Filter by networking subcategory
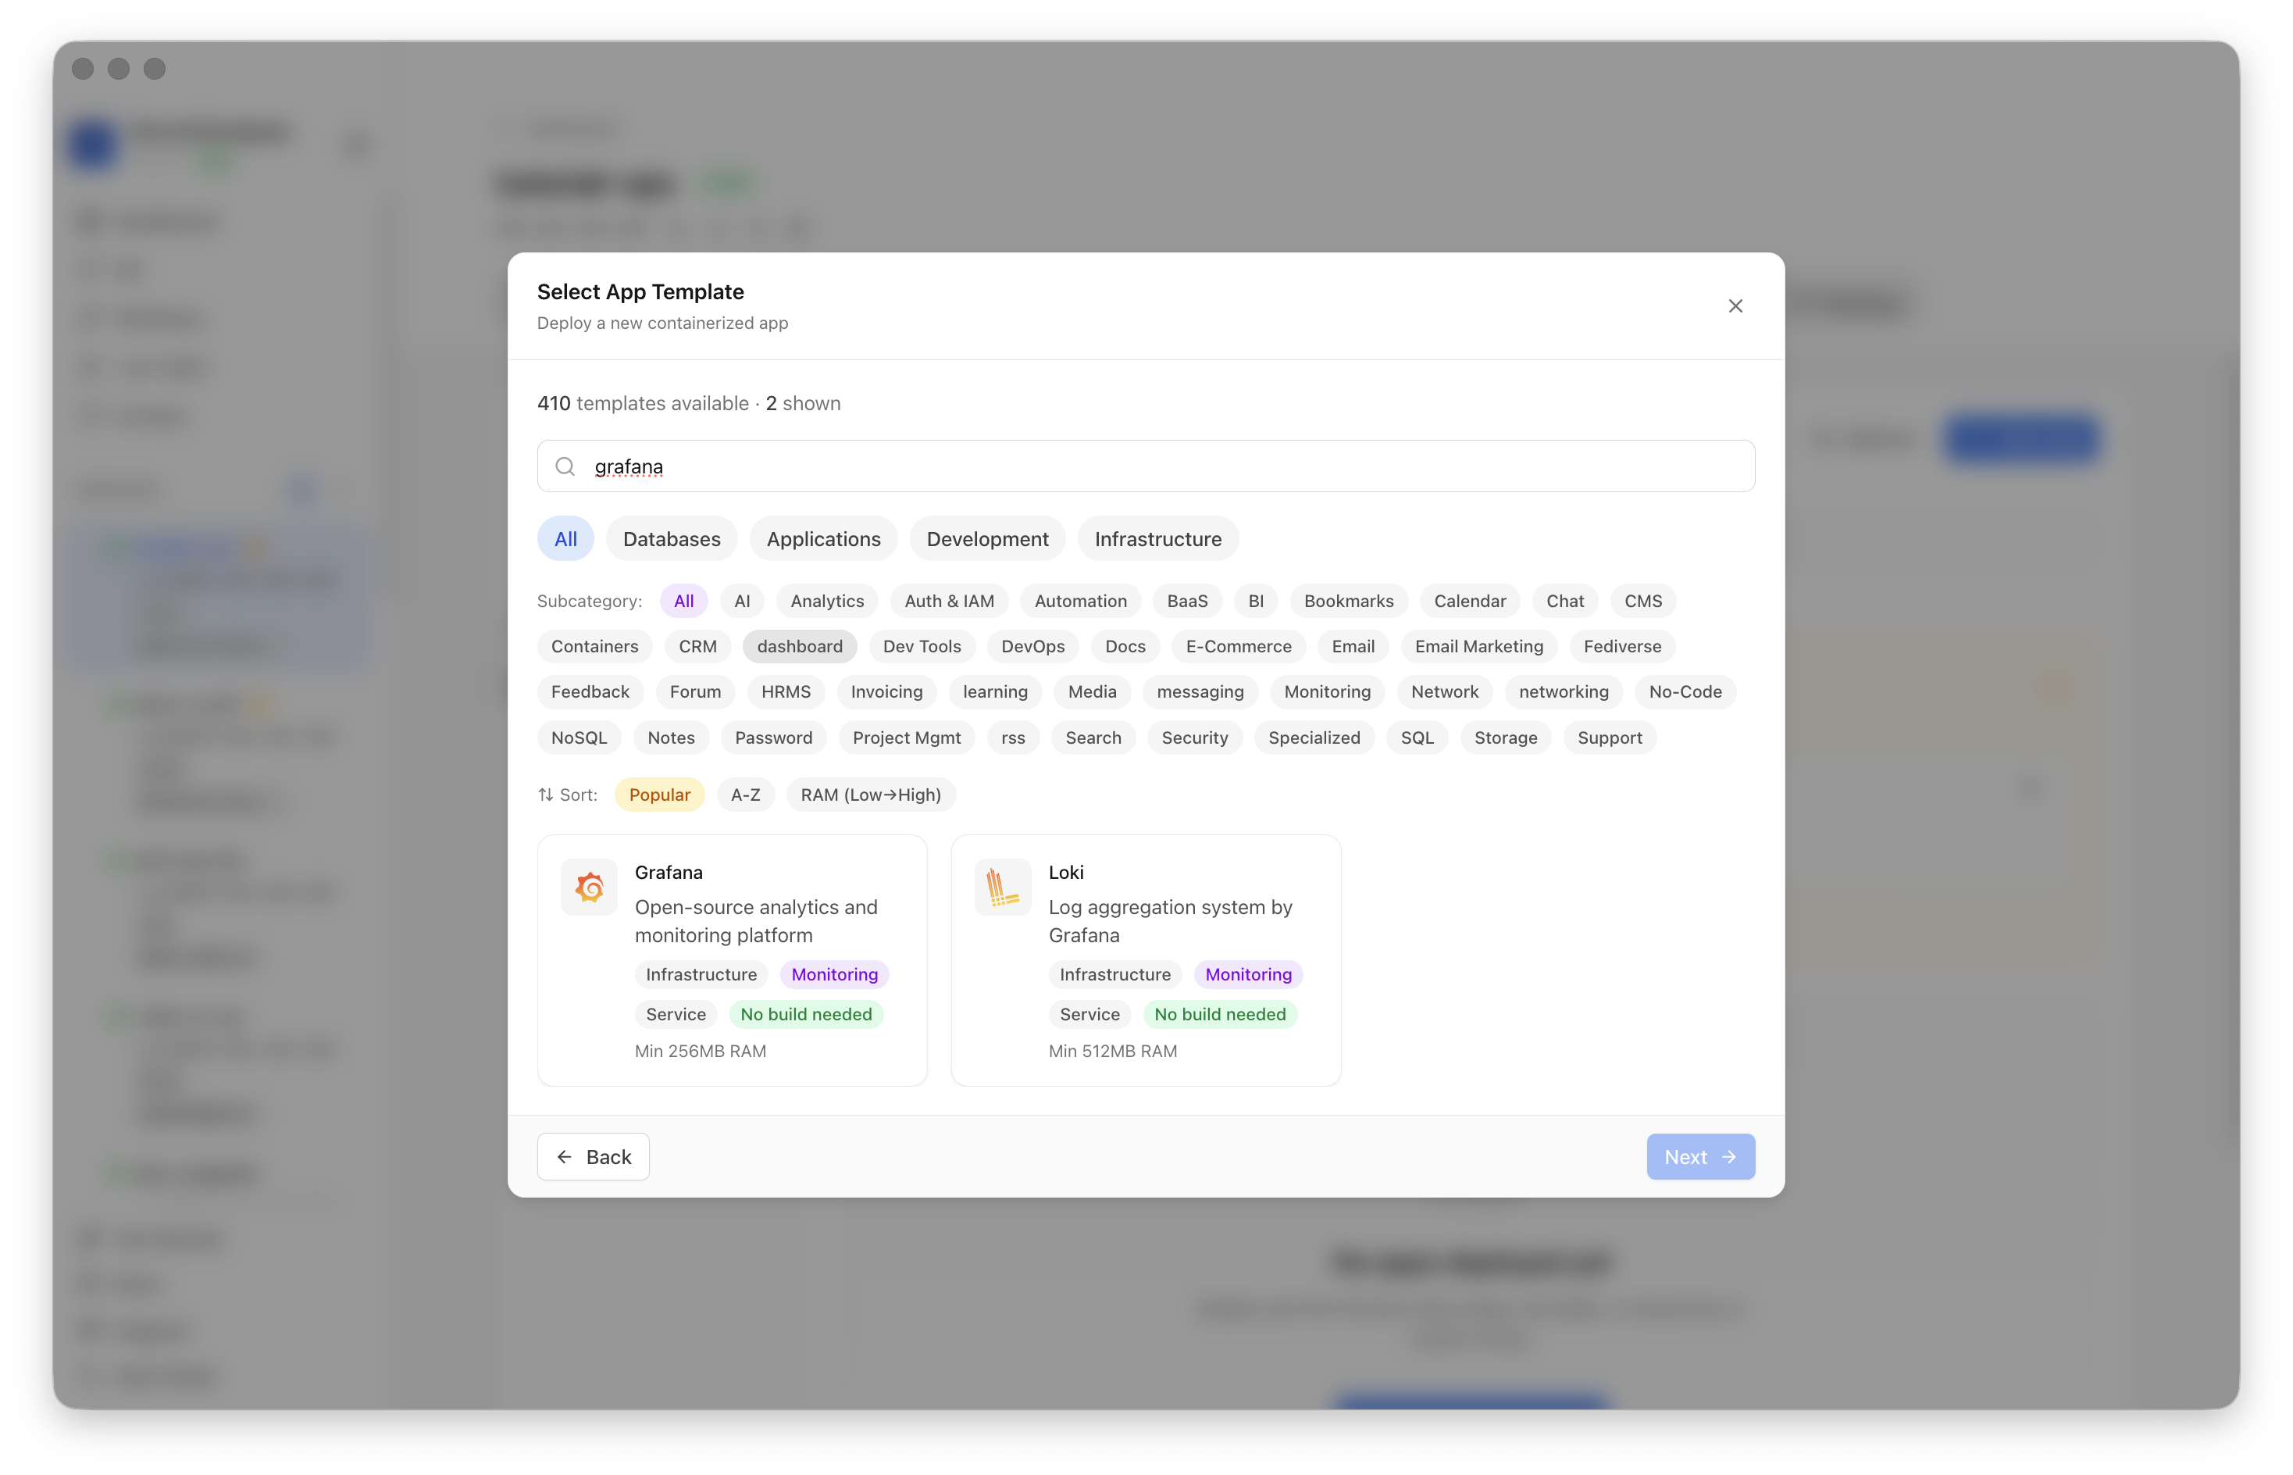Image resolution: width=2293 pixels, height=1475 pixels. tap(1564, 691)
